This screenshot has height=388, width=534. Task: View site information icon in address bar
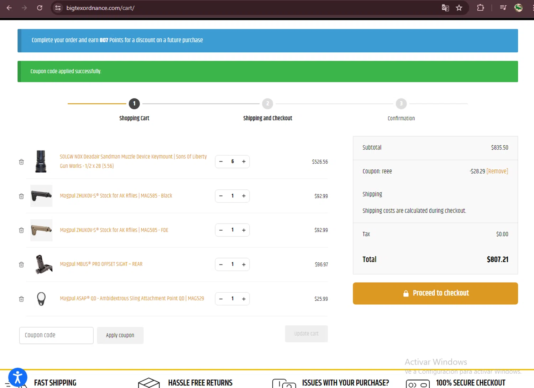(x=58, y=8)
